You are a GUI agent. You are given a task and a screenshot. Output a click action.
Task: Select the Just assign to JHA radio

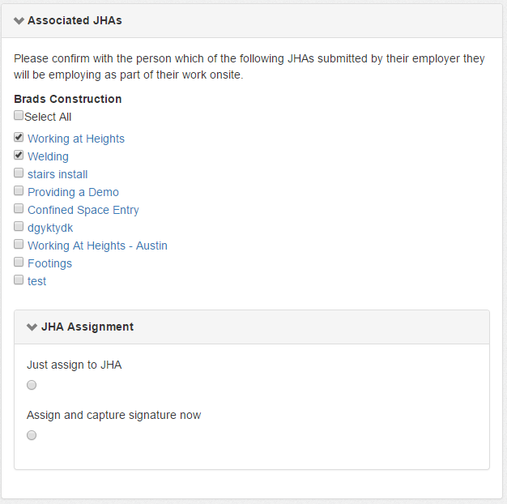(32, 385)
